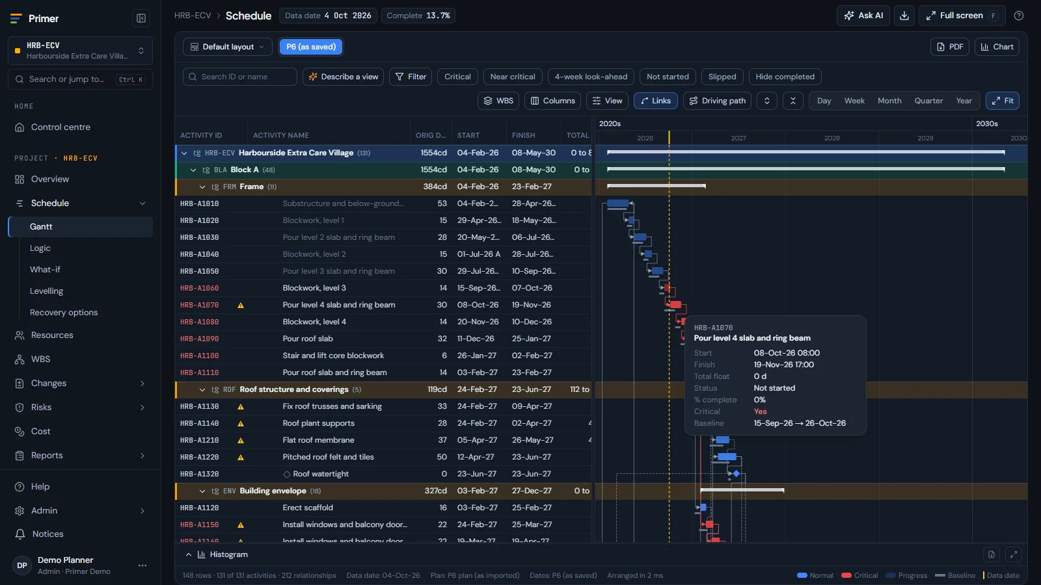Select the Month timescale

(x=889, y=101)
